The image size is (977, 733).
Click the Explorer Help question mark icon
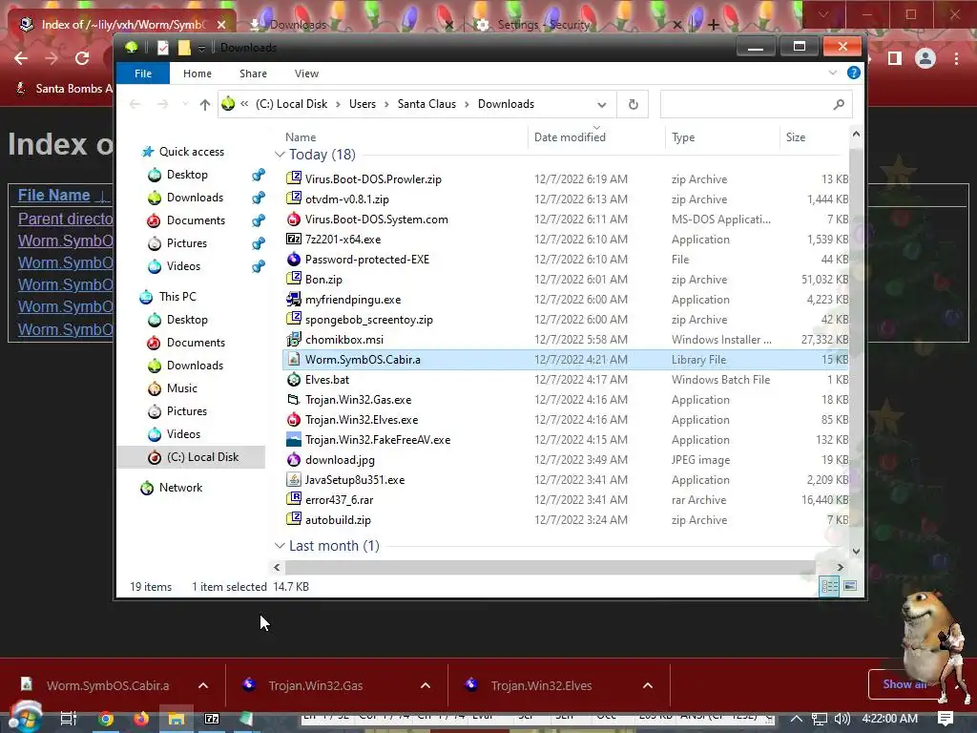[854, 73]
